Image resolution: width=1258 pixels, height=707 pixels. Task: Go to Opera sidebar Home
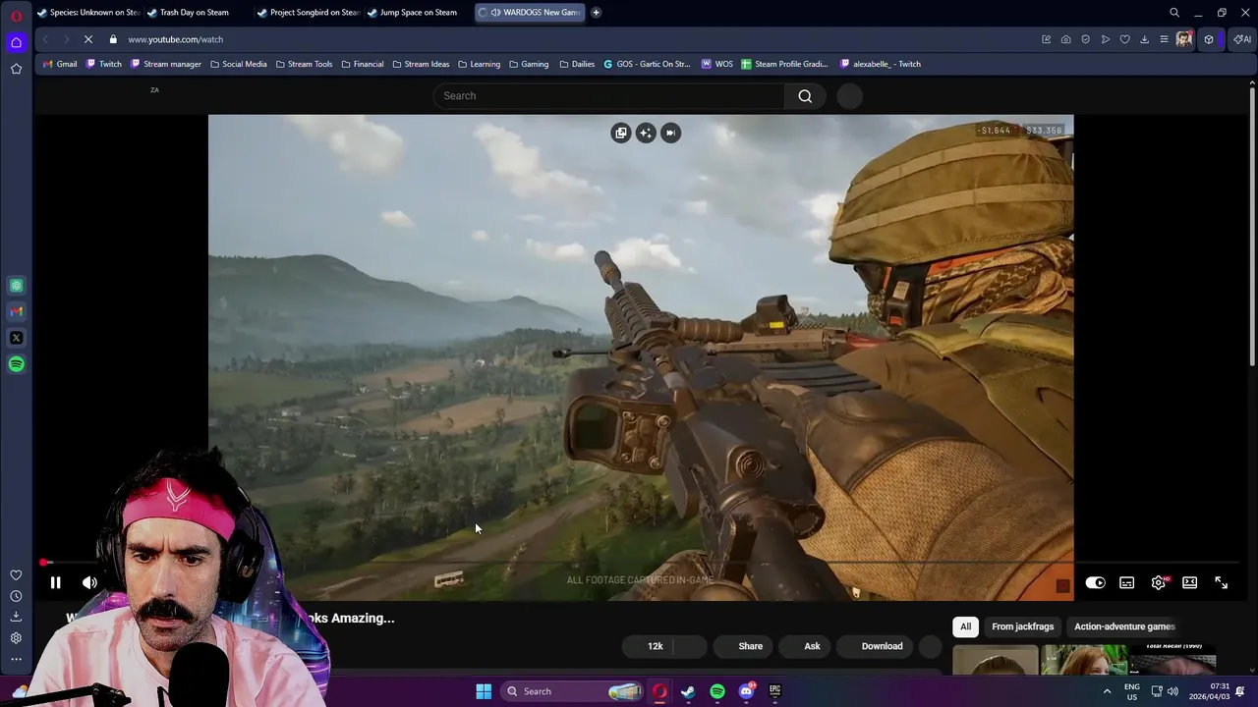(16, 42)
